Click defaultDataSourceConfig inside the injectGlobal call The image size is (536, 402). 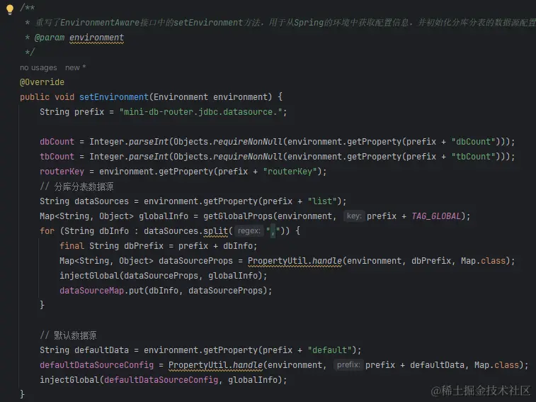click(x=161, y=380)
